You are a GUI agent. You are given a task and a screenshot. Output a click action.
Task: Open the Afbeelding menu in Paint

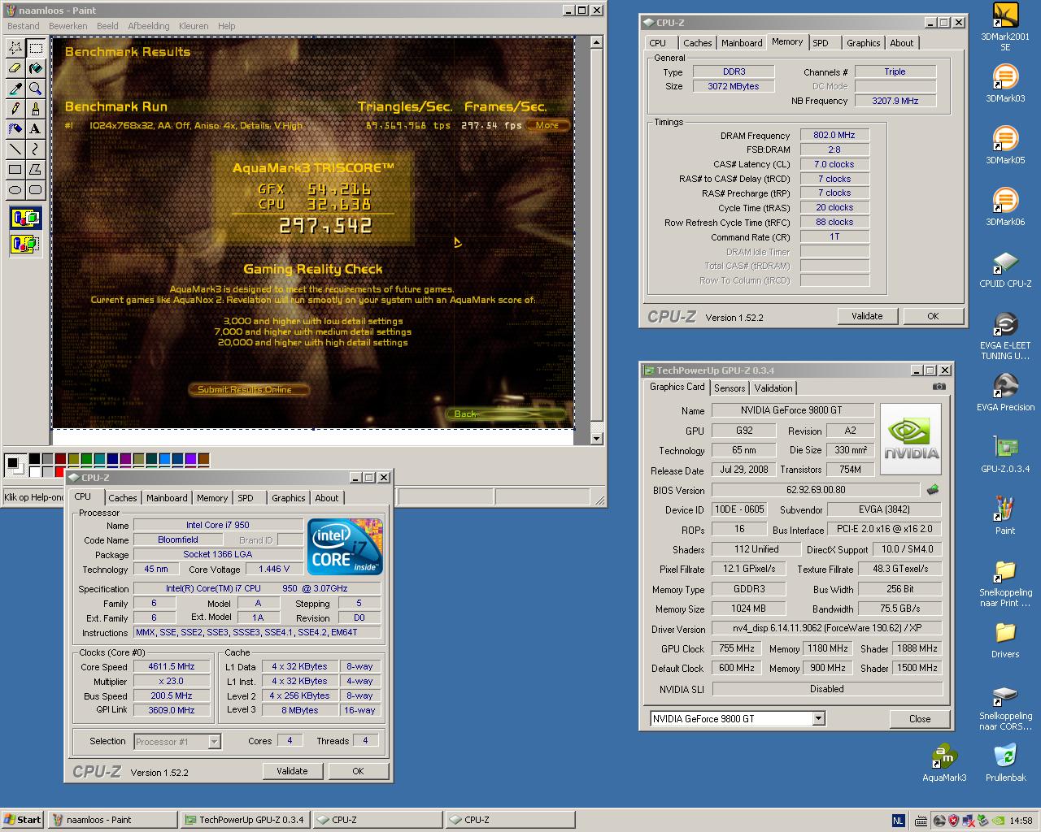pyautogui.click(x=149, y=26)
